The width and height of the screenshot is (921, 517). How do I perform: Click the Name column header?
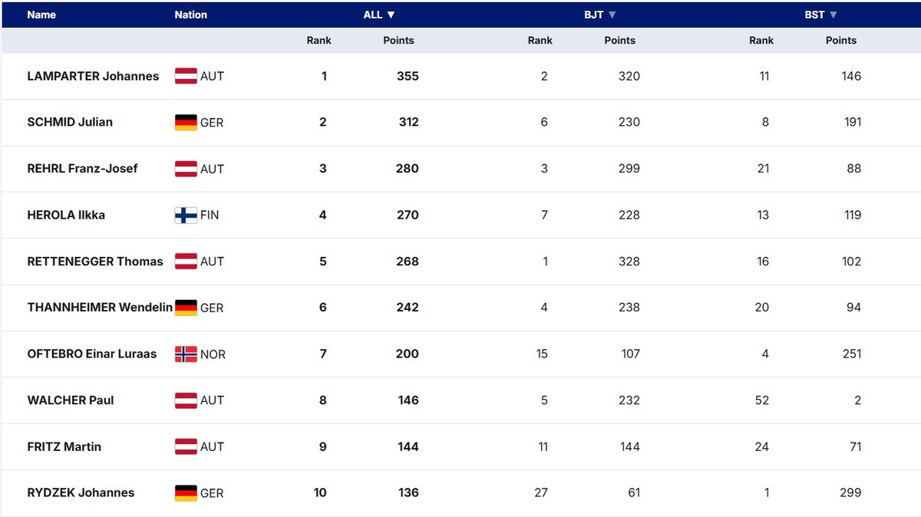pyautogui.click(x=41, y=15)
